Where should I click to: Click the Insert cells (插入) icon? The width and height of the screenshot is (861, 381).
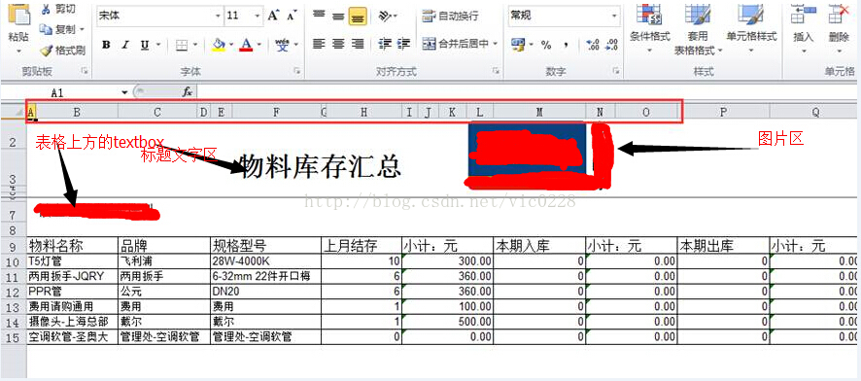click(x=804, y=14)
